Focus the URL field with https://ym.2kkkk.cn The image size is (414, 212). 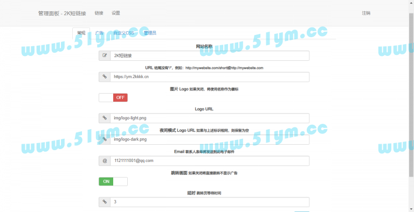(x=210, y=77)
